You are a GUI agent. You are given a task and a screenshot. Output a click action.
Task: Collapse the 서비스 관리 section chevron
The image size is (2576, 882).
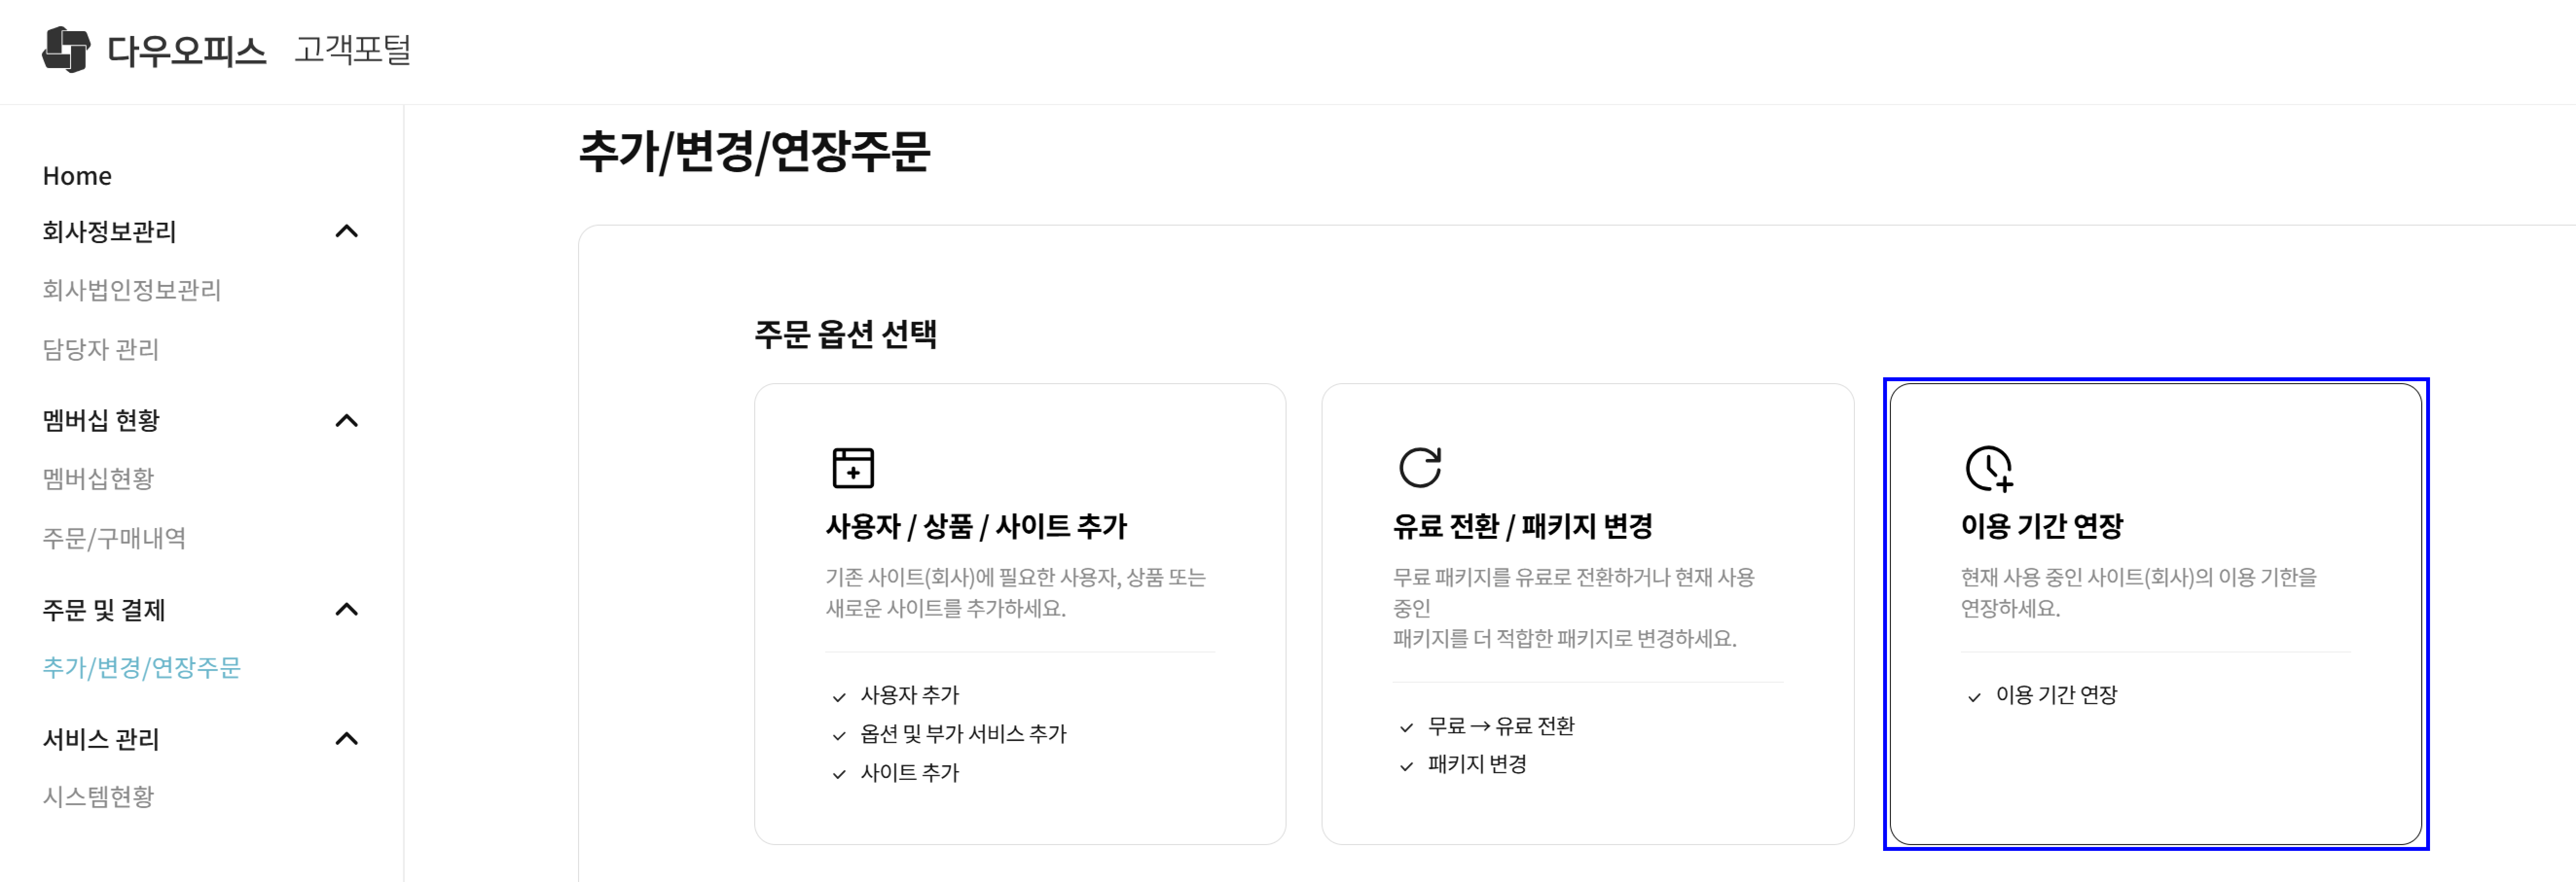pos(346,739)
